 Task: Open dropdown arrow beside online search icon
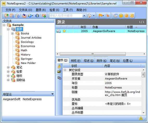pyautogui.click(x=33, y=16)
